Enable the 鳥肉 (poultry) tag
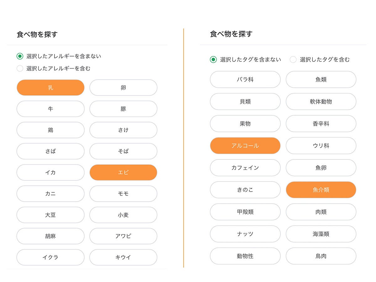This screenshot has height=282, width=376. click(x=321, y=256)
